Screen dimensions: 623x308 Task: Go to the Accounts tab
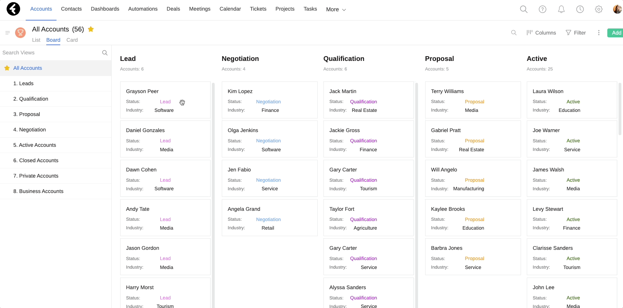click(x=41, y=9)
